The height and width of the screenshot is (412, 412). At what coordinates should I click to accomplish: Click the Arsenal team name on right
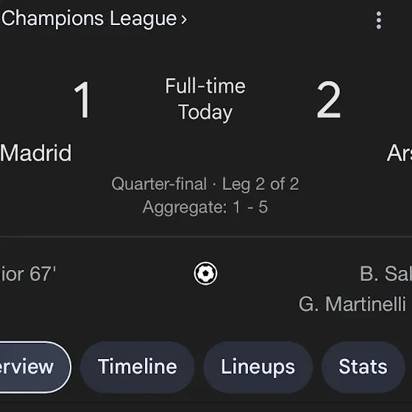point(399,153)
